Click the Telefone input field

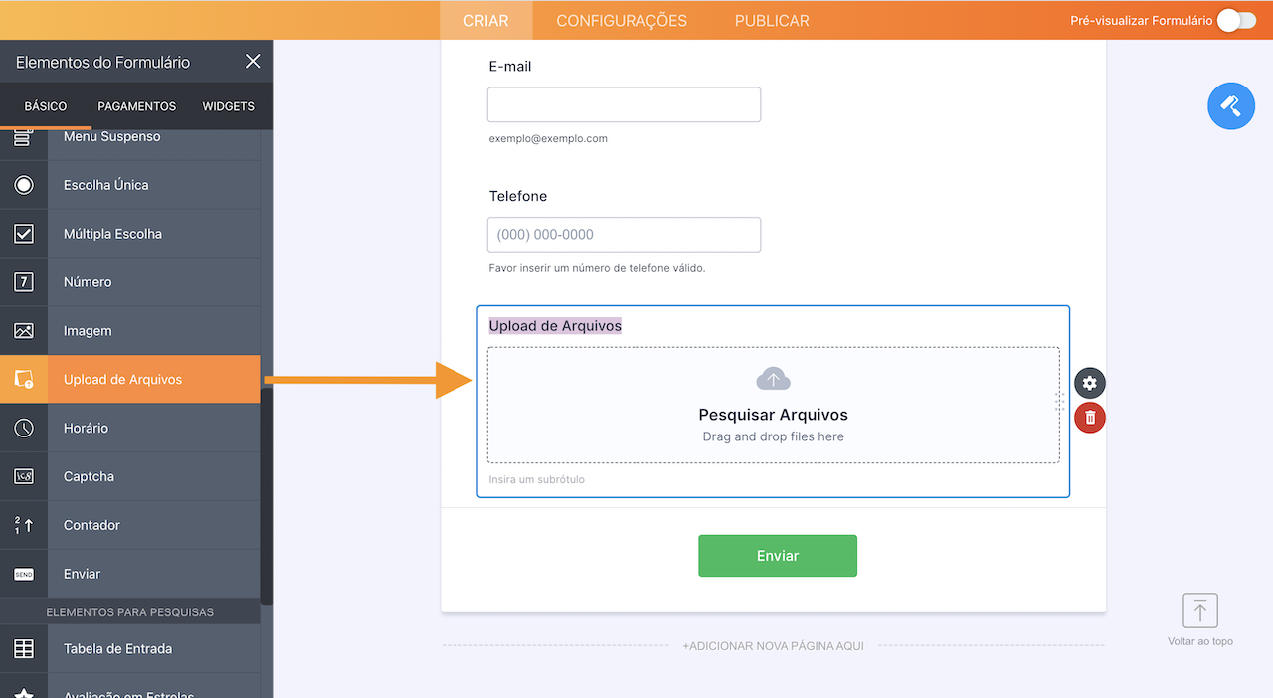click(x=624, y=235)
